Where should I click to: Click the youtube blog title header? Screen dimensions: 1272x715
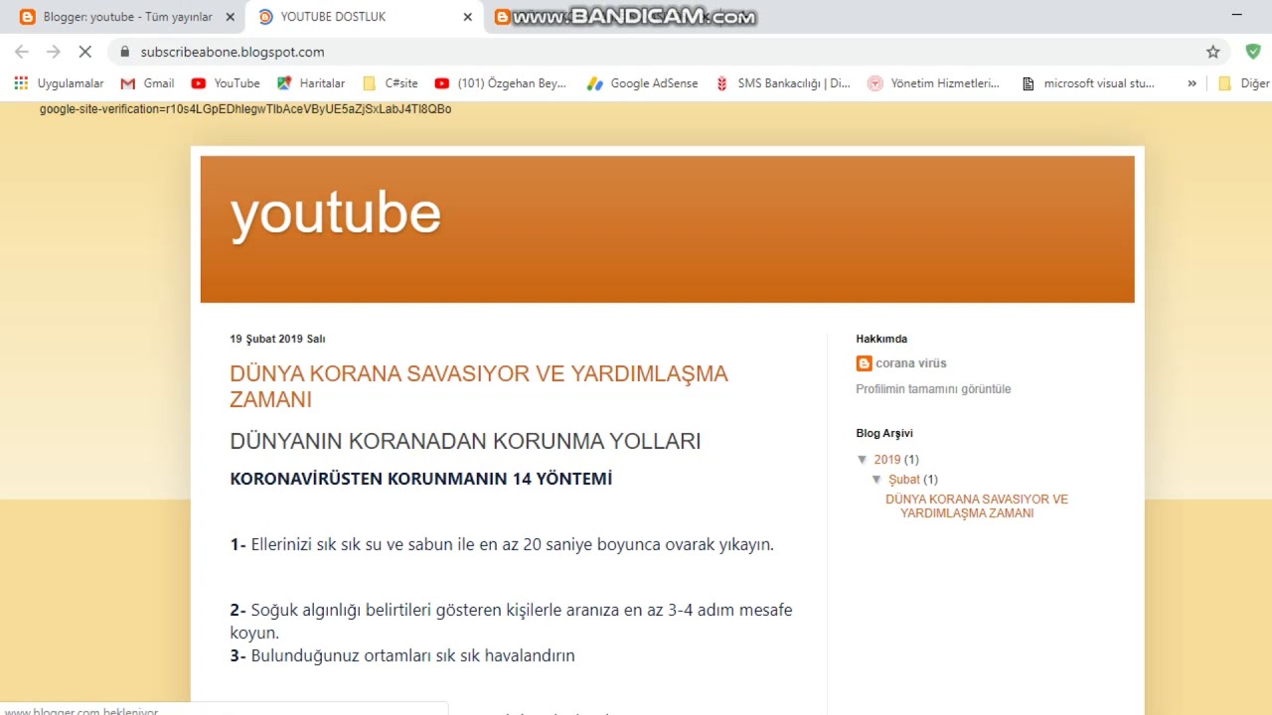(336, 214)
